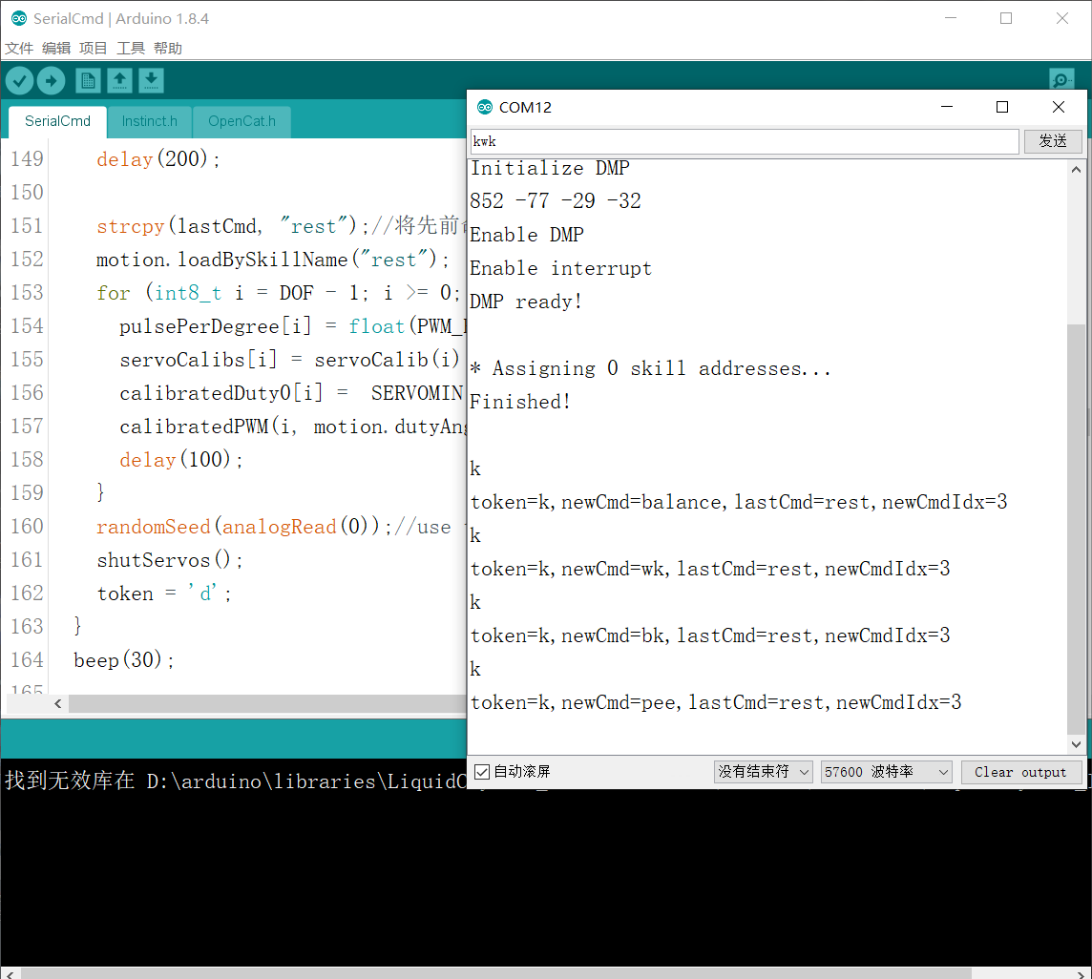This screenshot has height=979, width=1092.
Task: Click 'Enable interrupt' serial output line
Action: 560,268
